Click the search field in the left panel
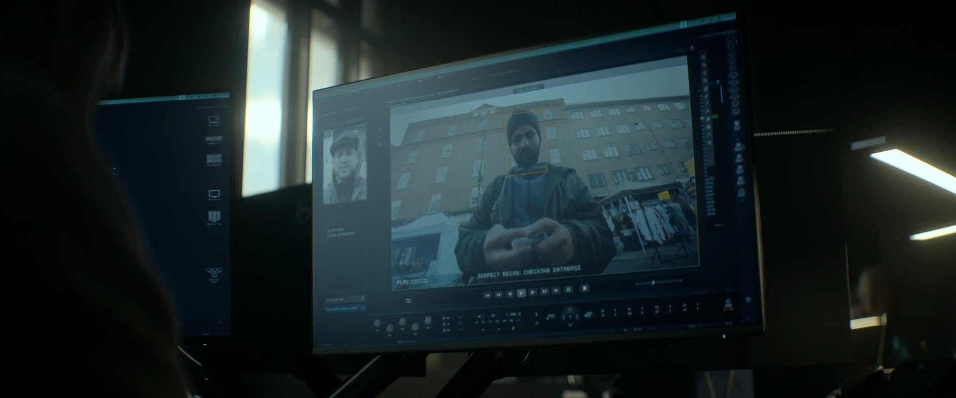This screenshot has height=398, width=956. click(x=345, y=299)
